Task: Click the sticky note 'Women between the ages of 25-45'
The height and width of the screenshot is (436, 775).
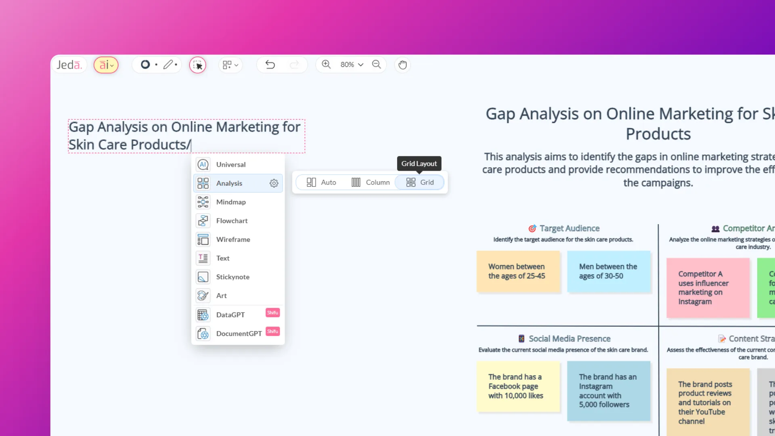Action: 518,271
